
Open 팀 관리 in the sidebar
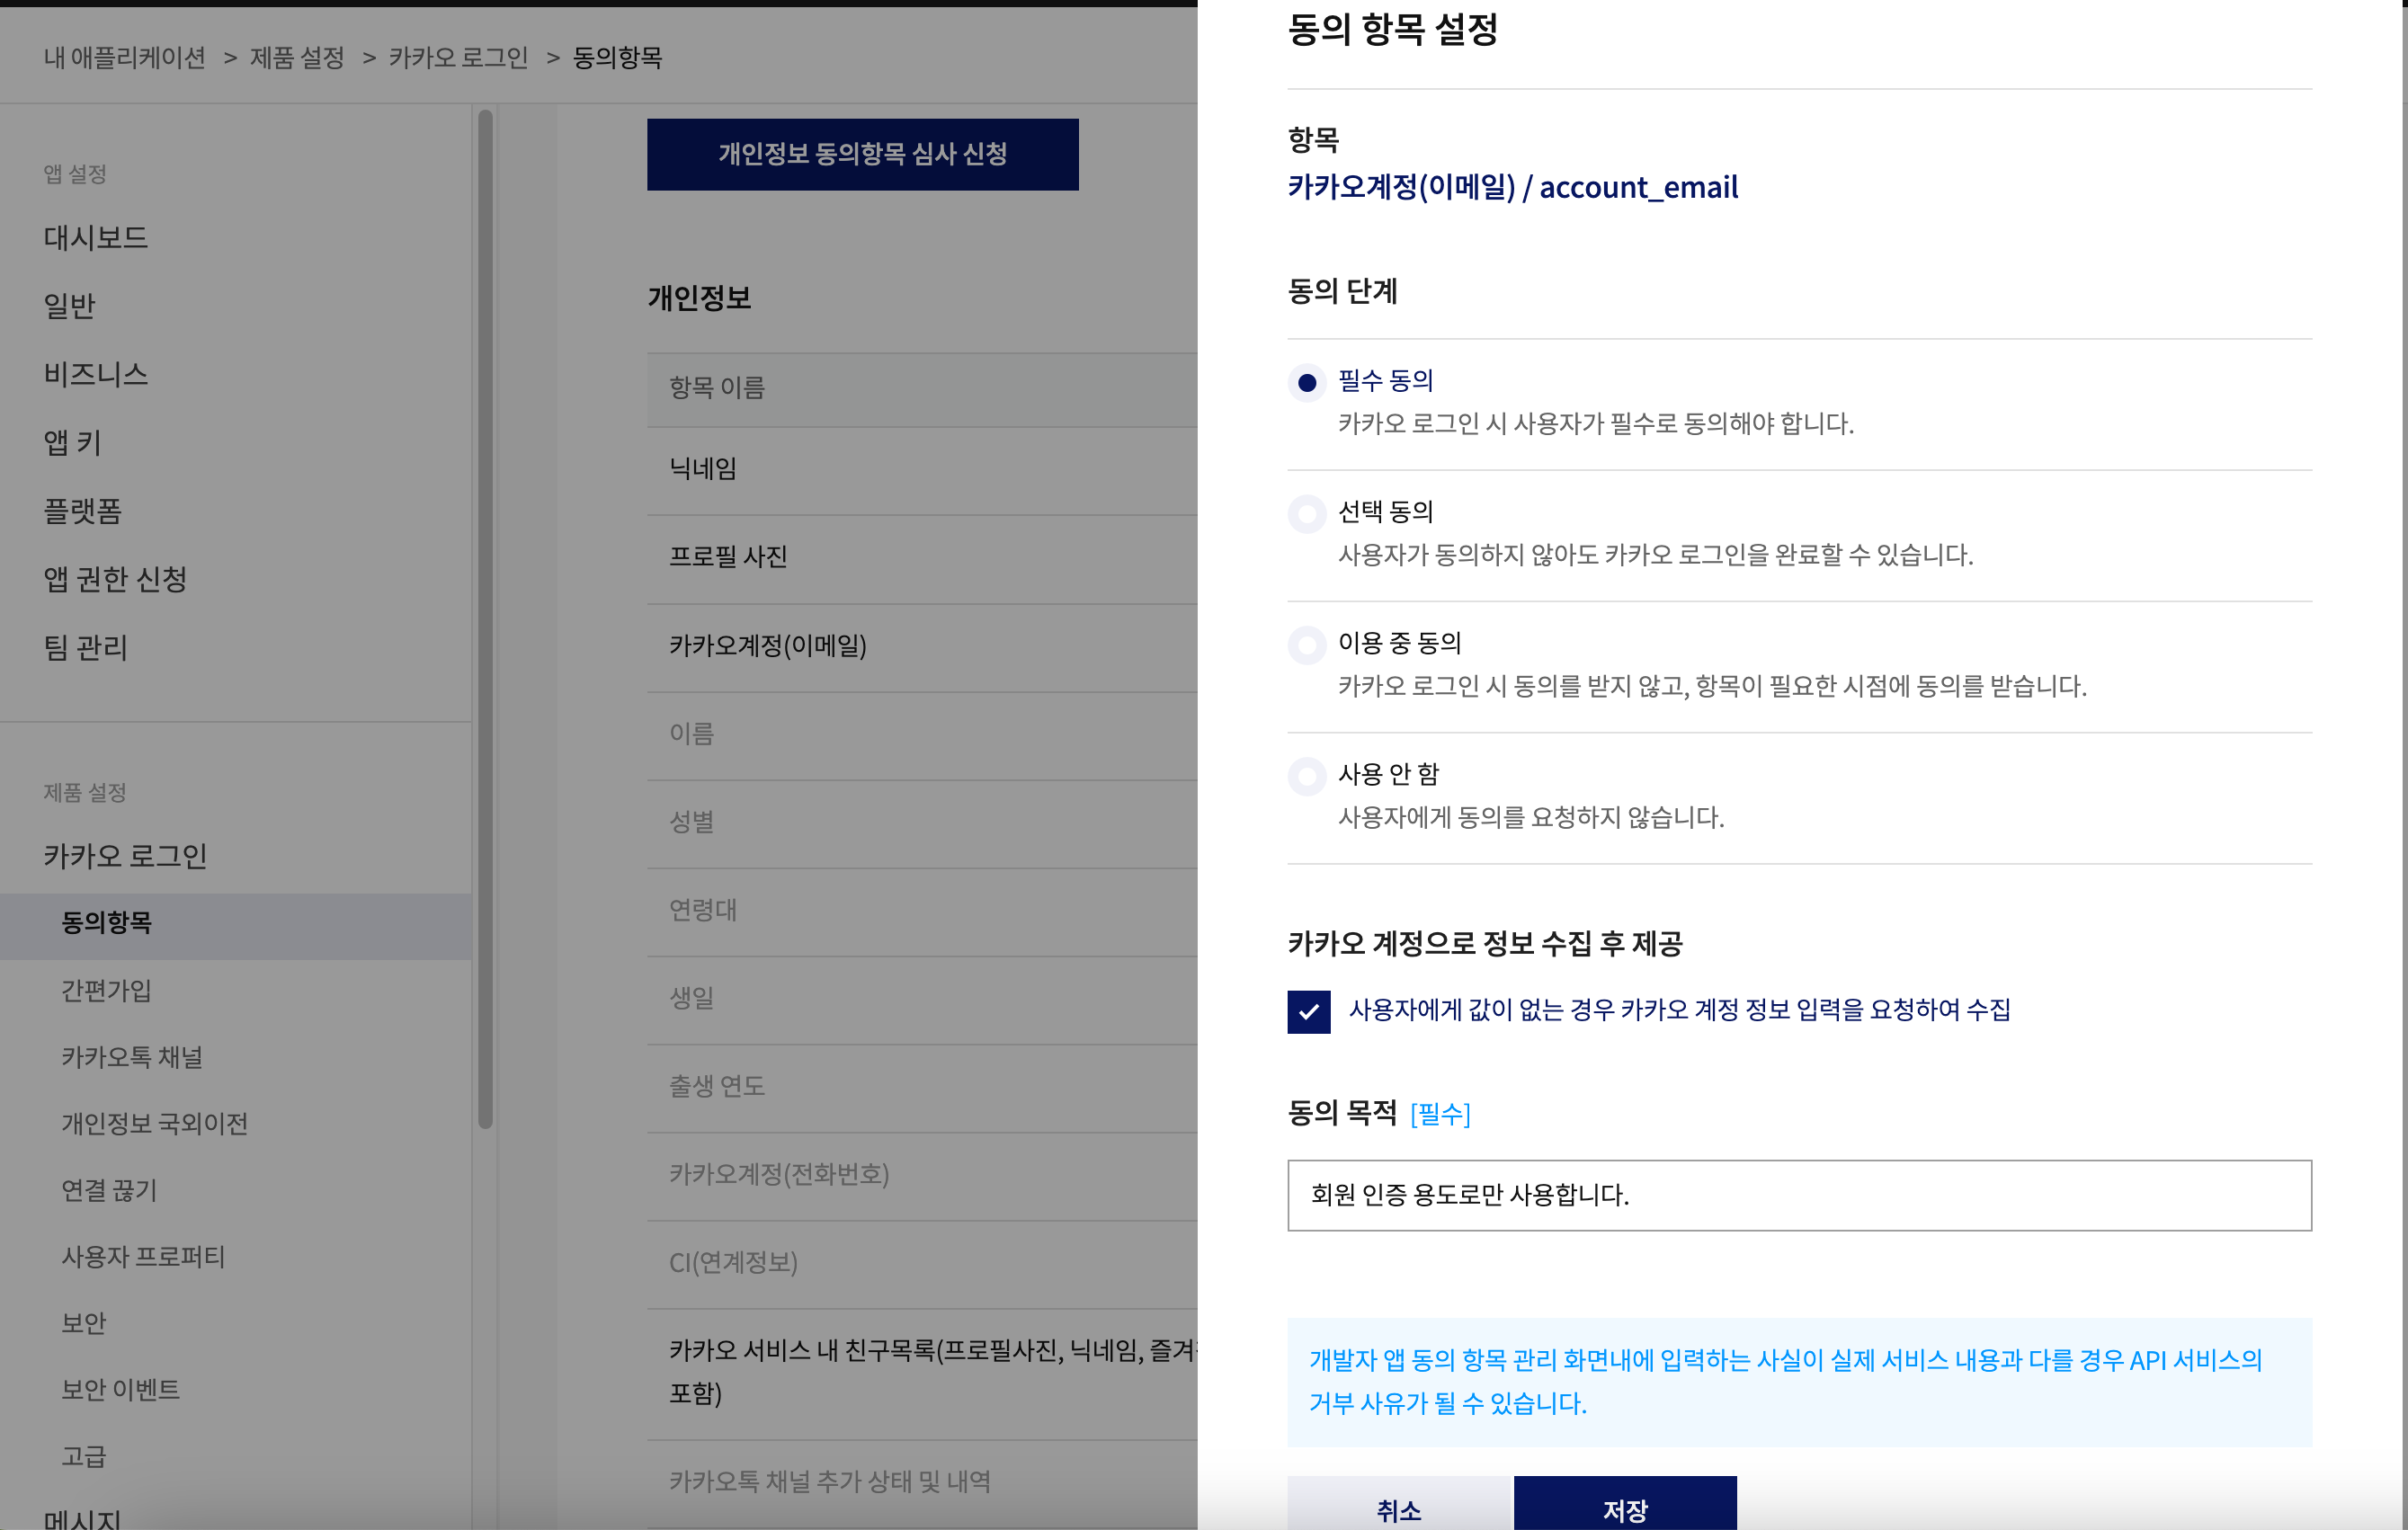click(85, 647)
